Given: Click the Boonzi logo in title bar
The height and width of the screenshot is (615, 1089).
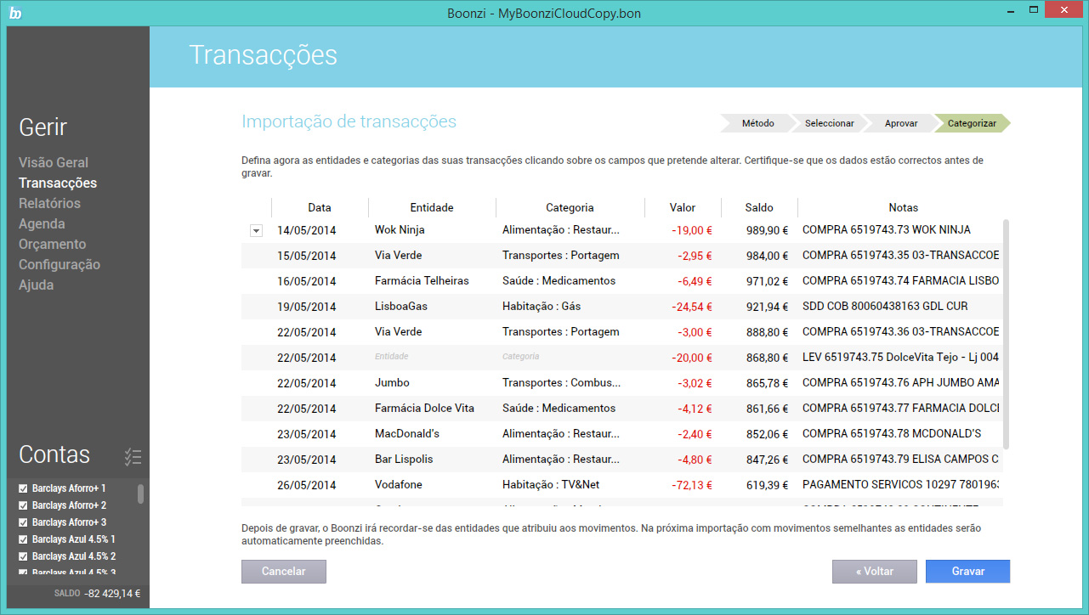Looking at the screenshot, I should (15, 13).
